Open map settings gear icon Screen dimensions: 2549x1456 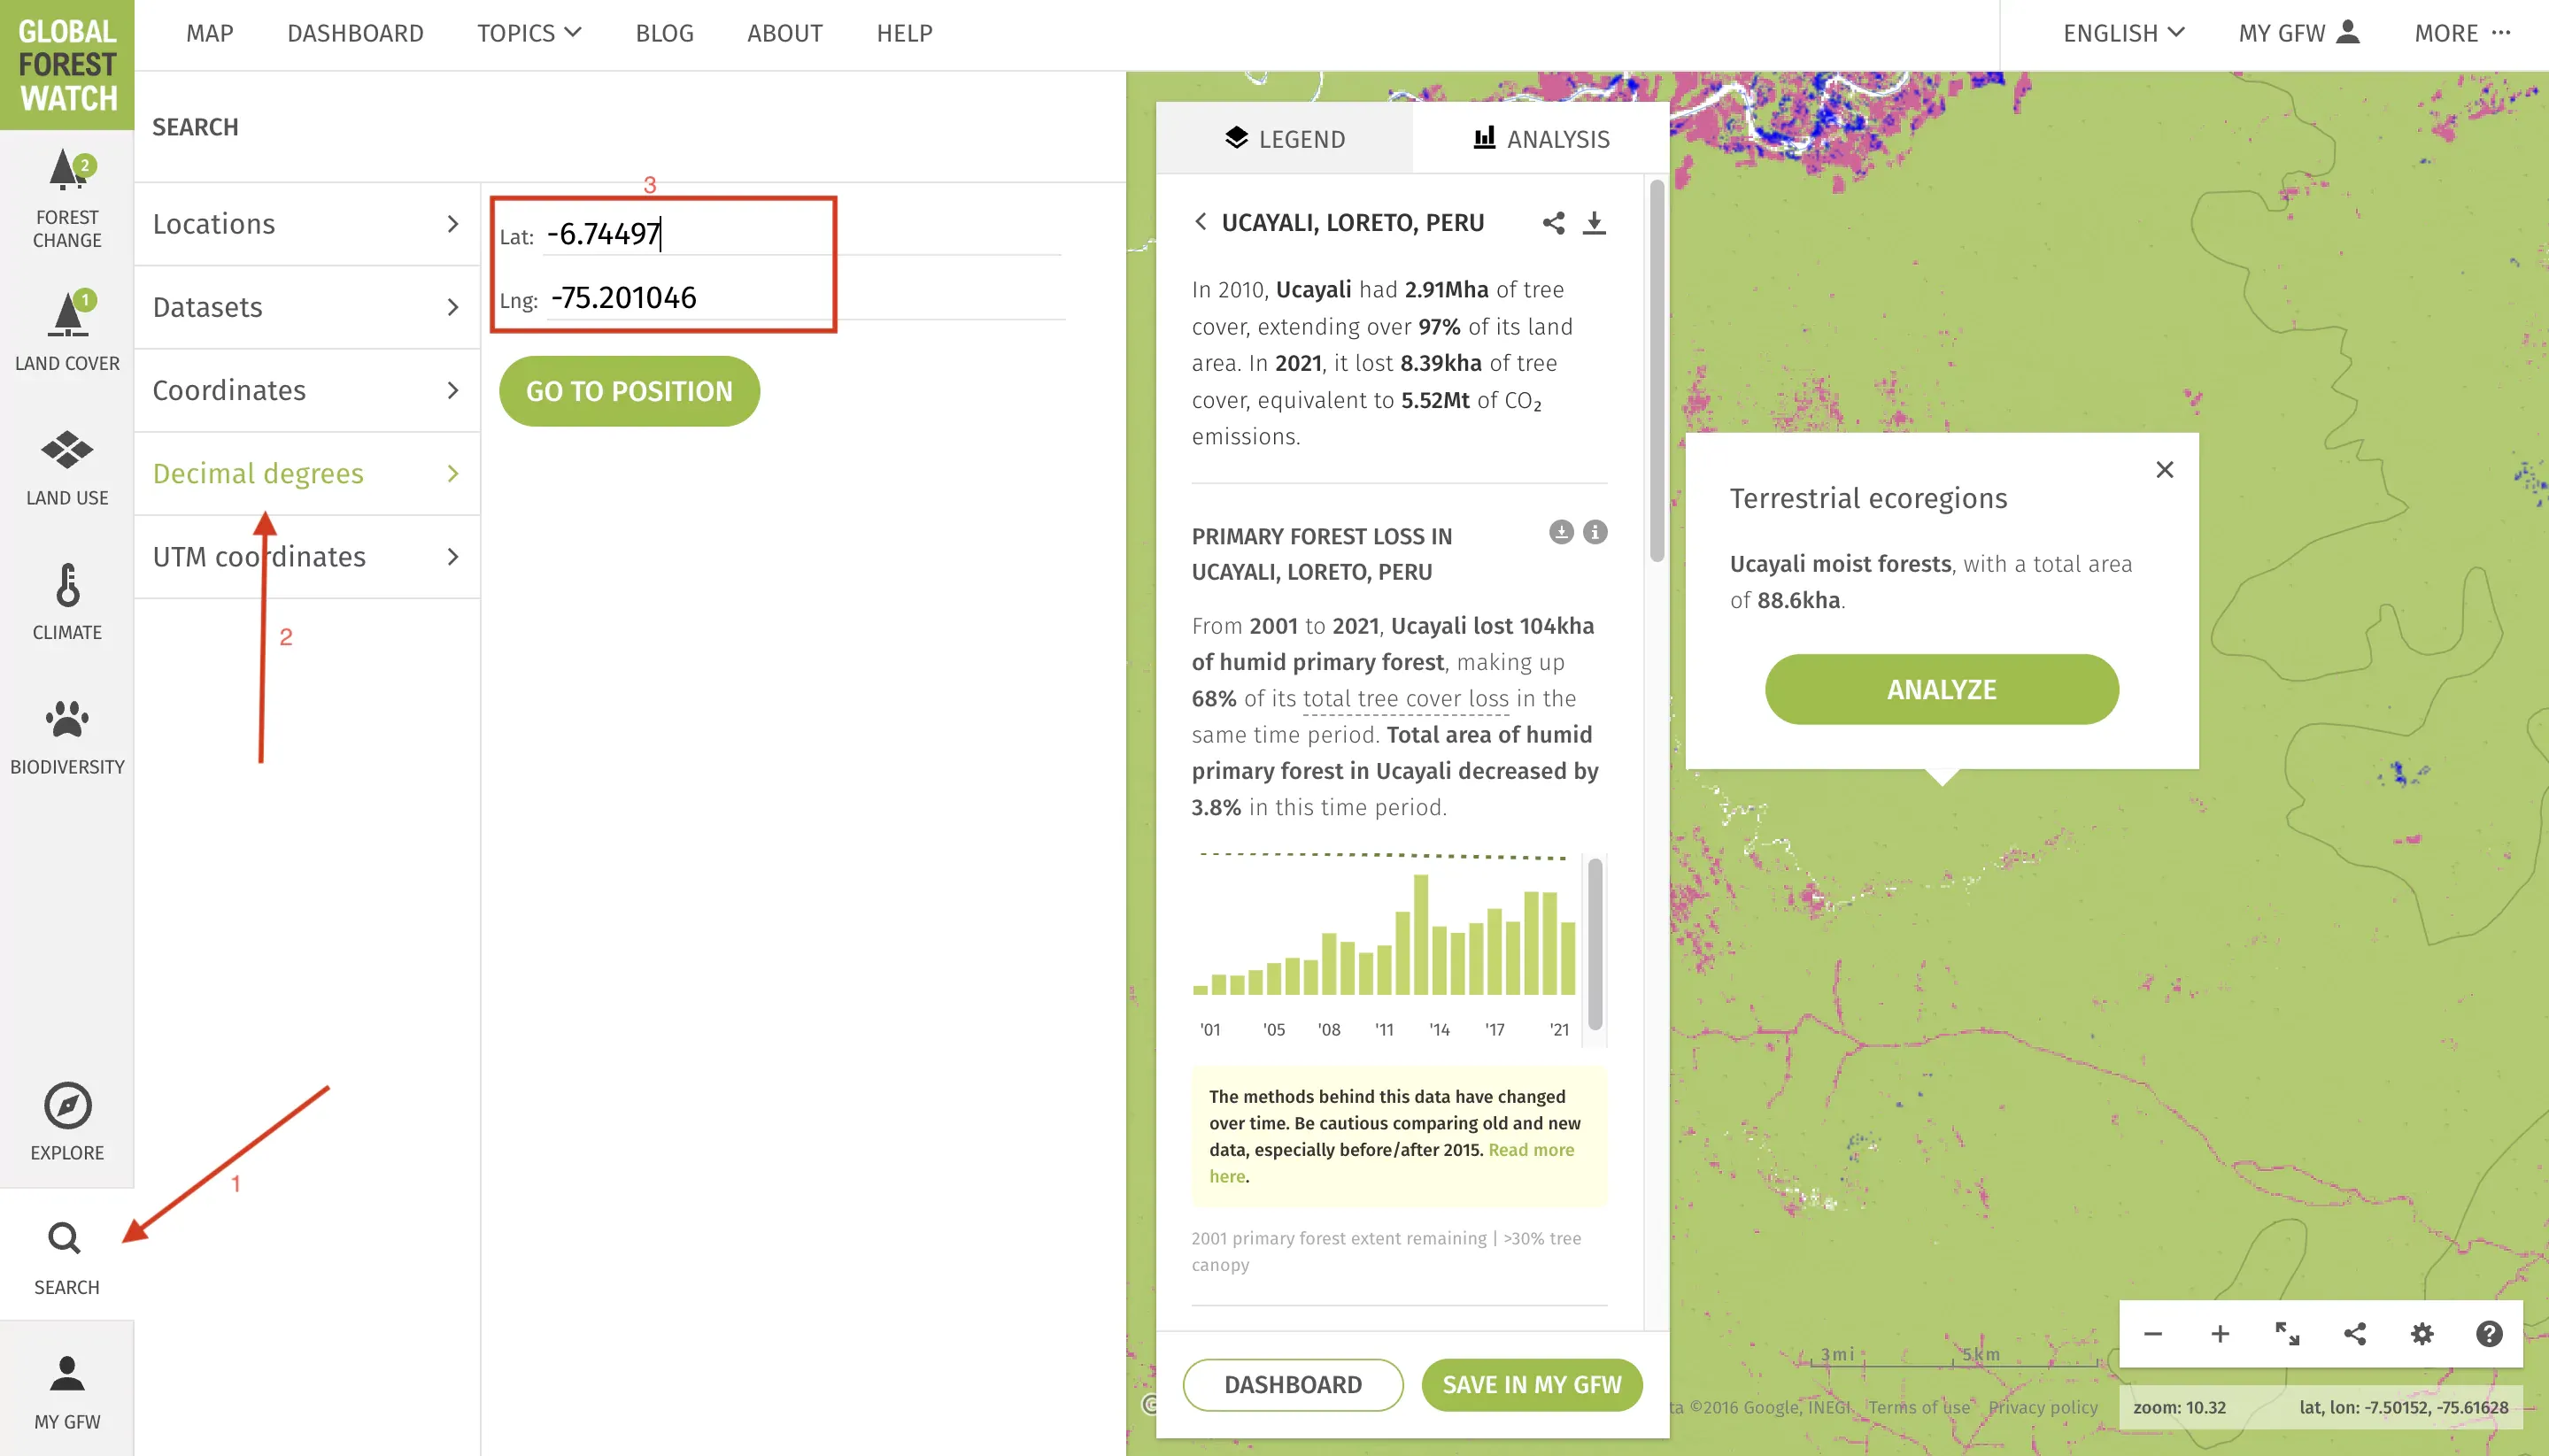pos(2421,1333)
